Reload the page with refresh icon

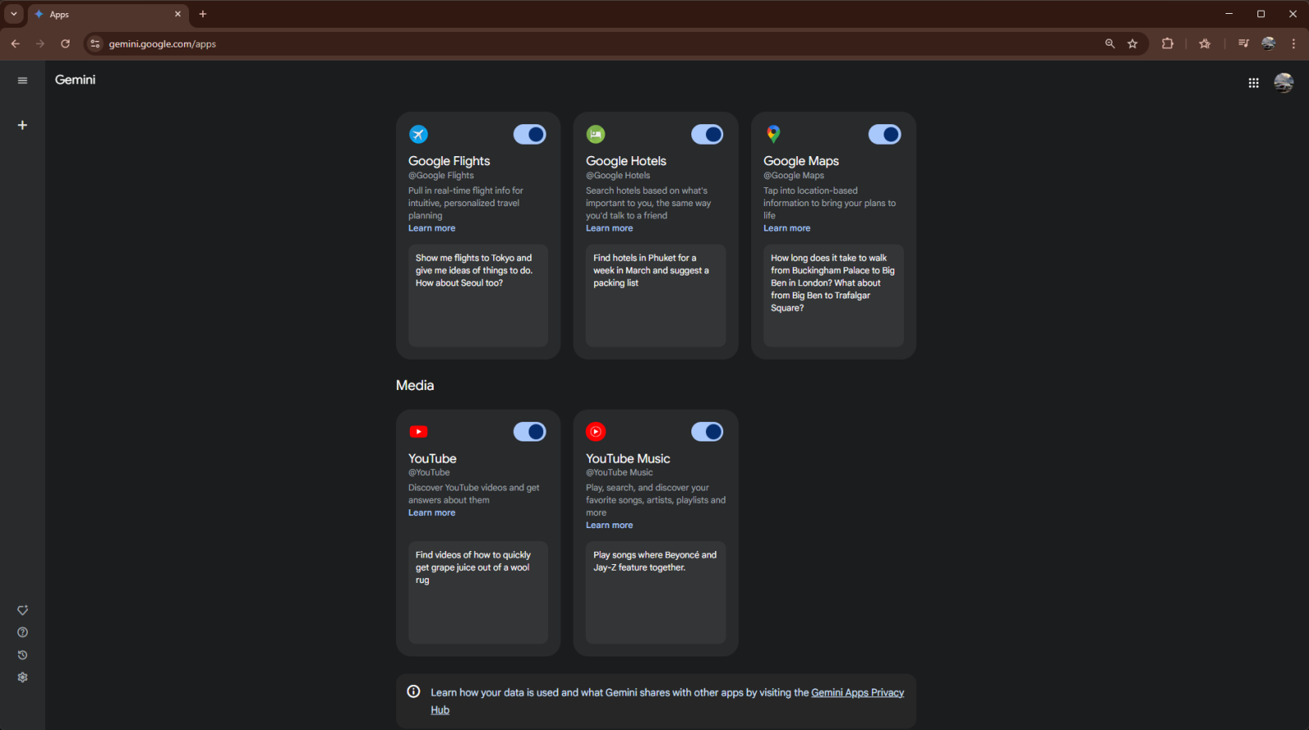65,44
